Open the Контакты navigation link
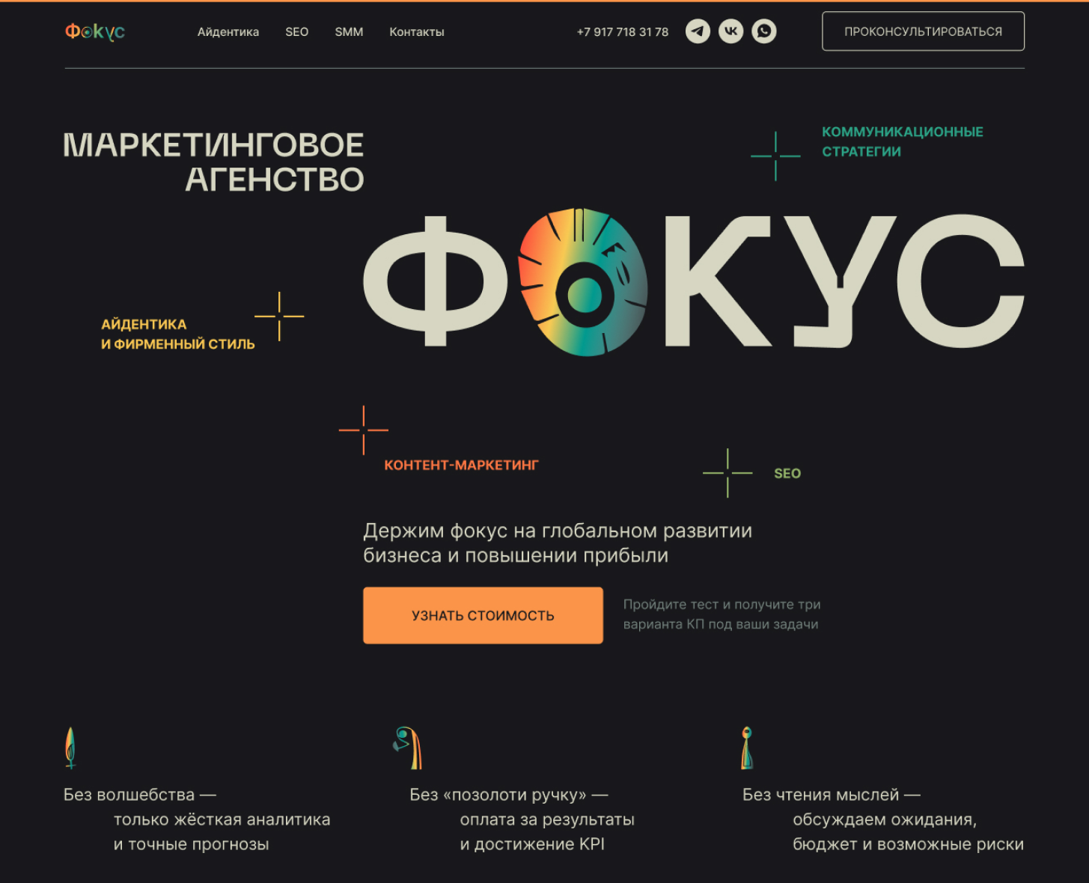 point(417,32)
